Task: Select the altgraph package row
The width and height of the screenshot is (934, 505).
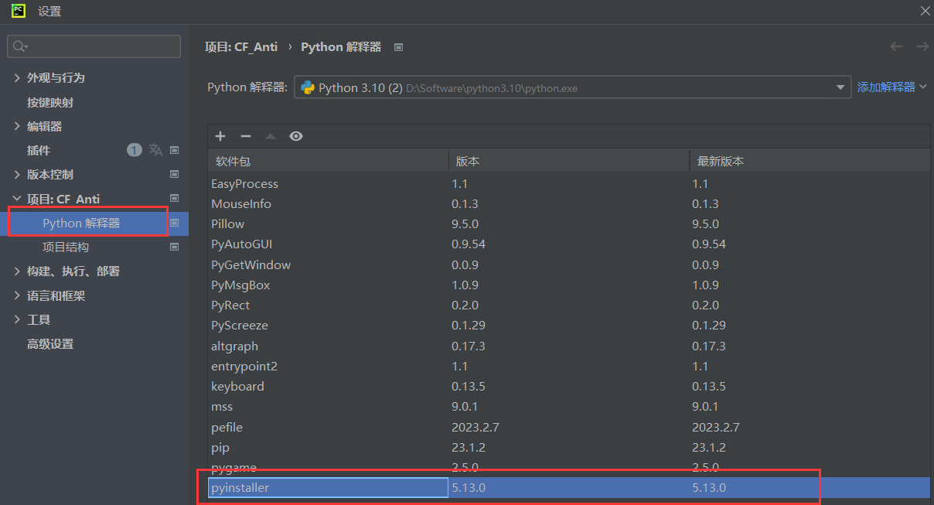Action: tap(569, 346)
